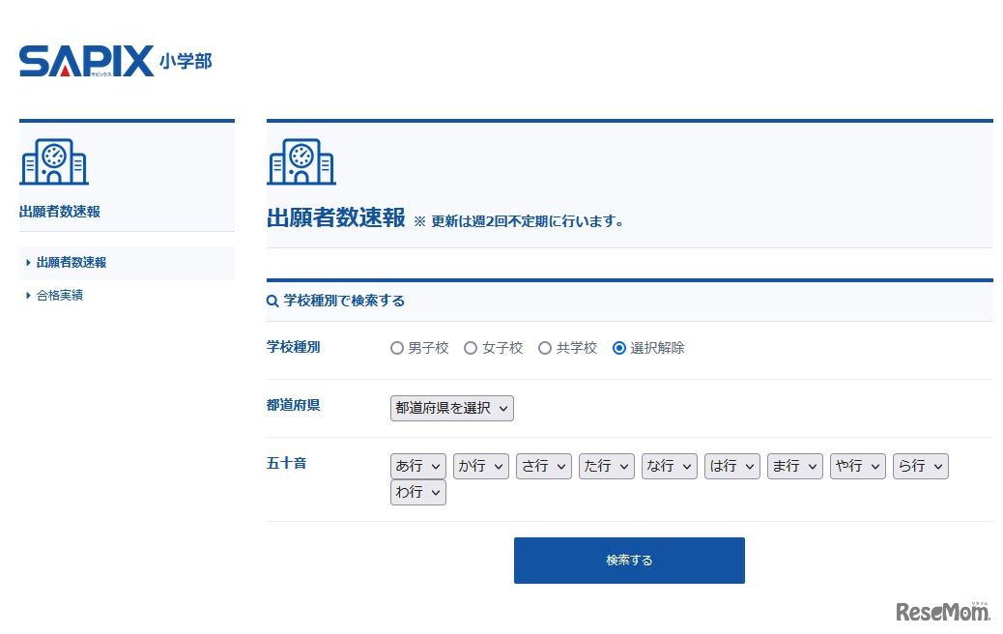1003x634 pixels.
Task: Click the arrow icon beside 合格実績 menu item
Action: pos(26,295)
